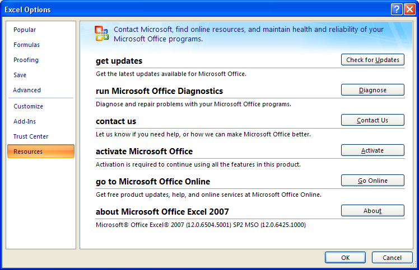Click the Help question mark icon

[x=396, y=10]
